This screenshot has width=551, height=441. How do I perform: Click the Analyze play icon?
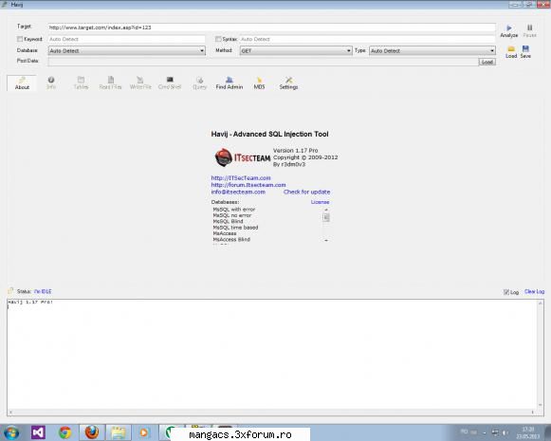coord(509,28)
